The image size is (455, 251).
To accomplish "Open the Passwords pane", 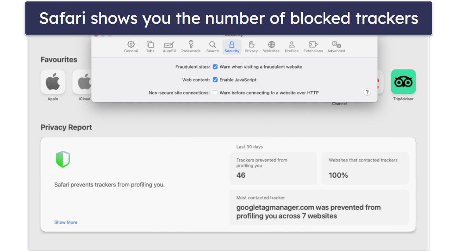I will click(191, 47).
